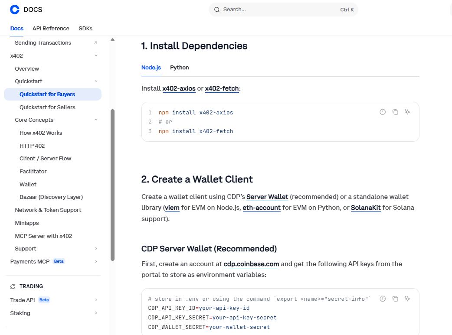Open the x402-axios link
Viewport: 452px width, 335px height.
[x=179, y=88]
